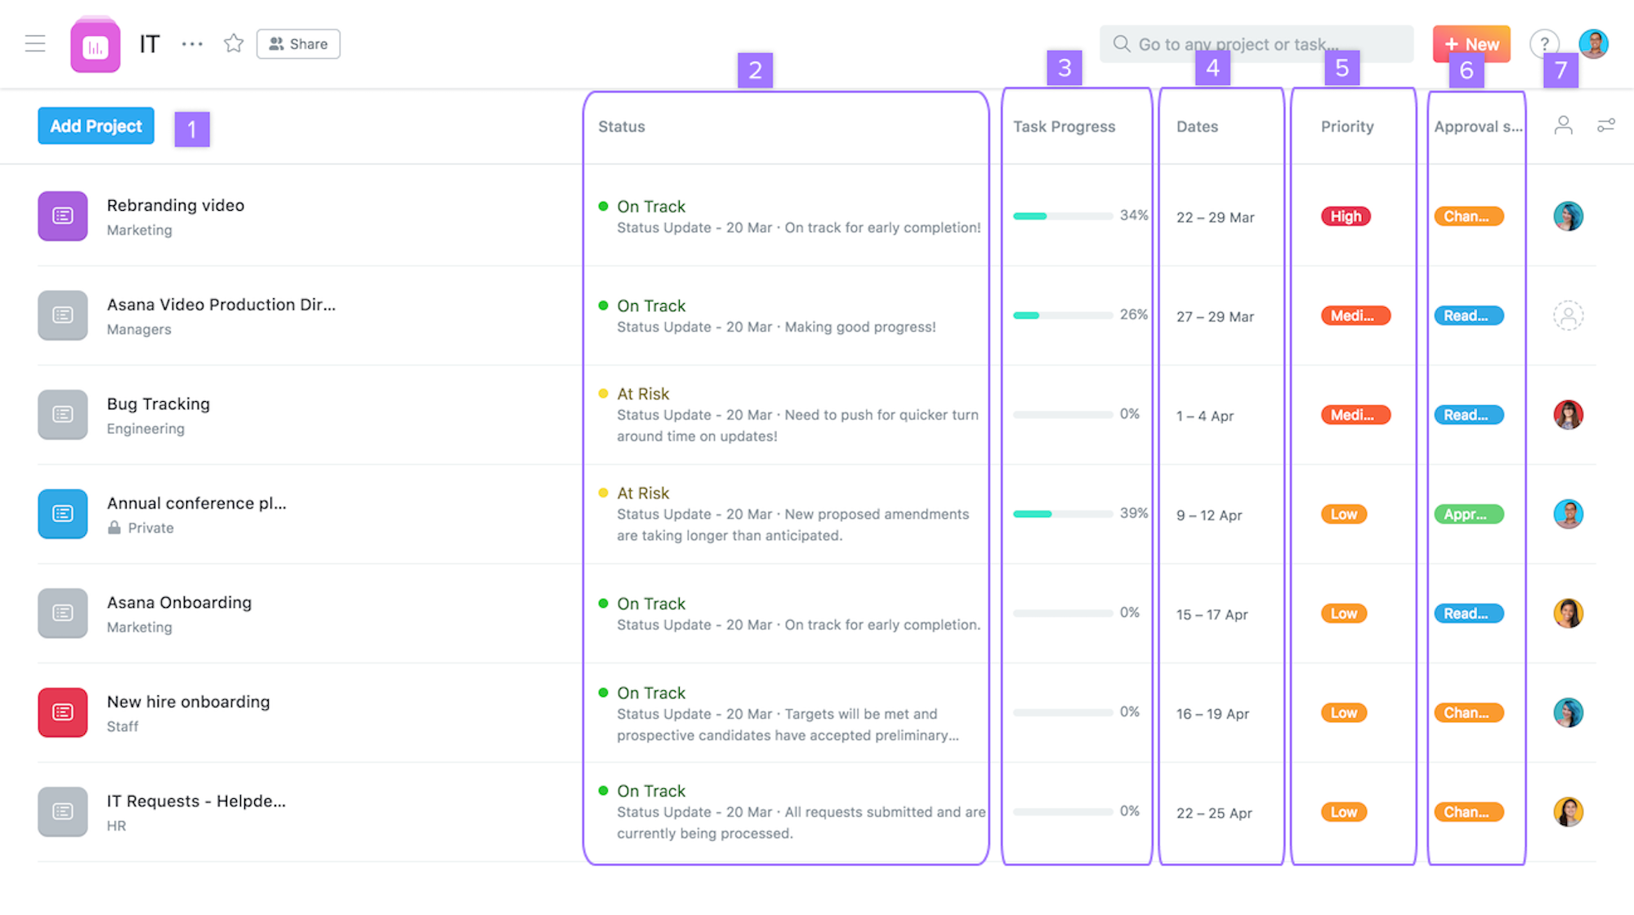Toggle the Annual conference private lock
The height and width of the screenshot is (915, 1634).
(x=114, y=528)
